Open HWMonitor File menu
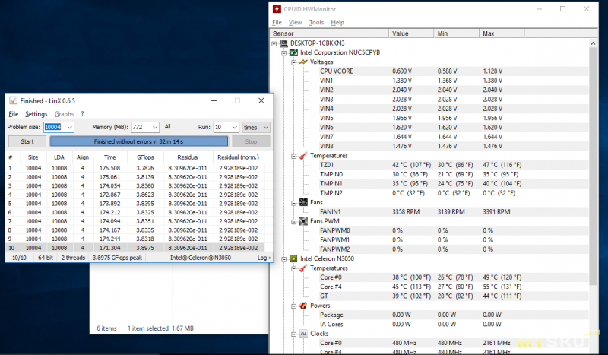 [277, 23]
